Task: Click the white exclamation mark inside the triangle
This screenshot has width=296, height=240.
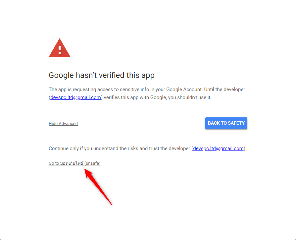Action: (60, 50)
